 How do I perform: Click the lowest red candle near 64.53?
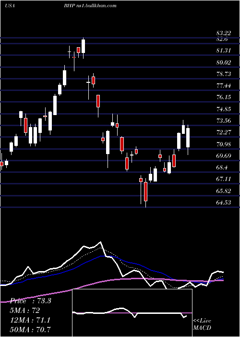tap(146, 193)
